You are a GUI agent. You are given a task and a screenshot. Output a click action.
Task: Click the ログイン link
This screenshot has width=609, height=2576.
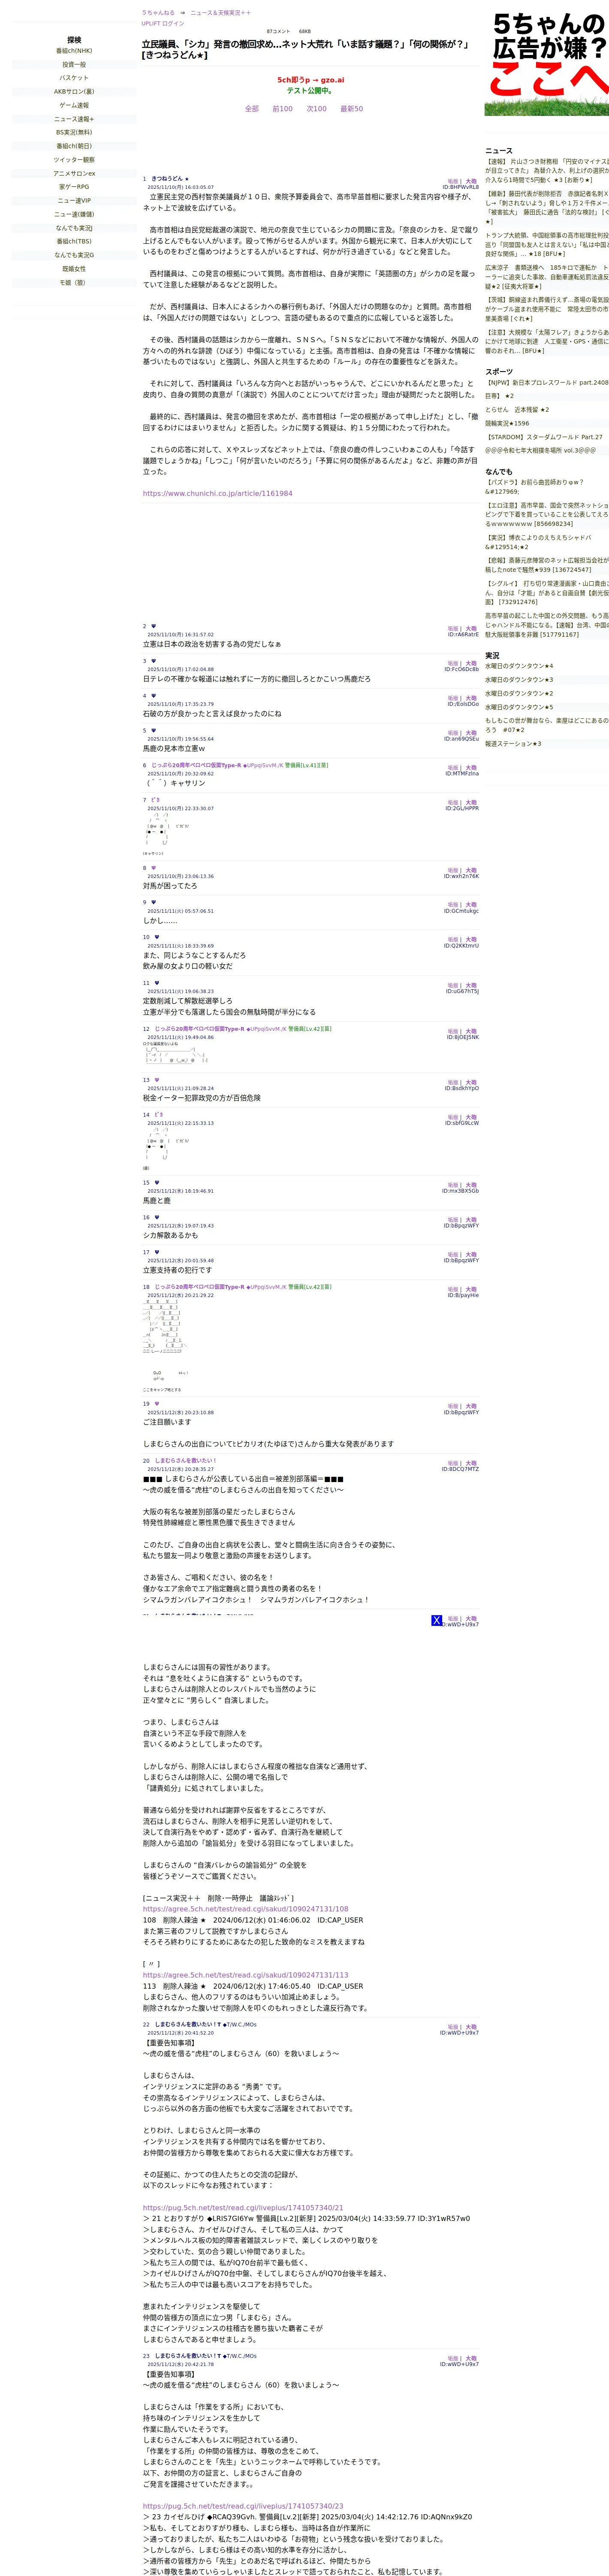[x=173, y=23]
